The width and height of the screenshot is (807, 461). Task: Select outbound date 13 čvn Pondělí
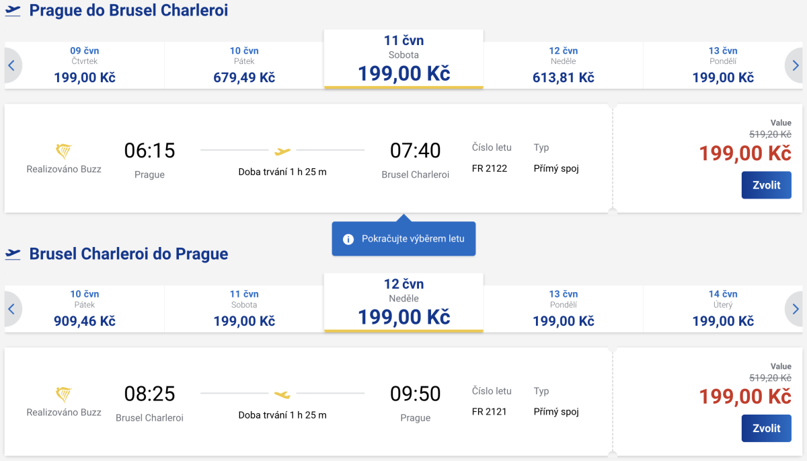pos(723,65)
